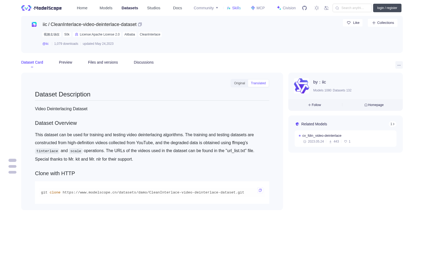Click the 1,079 downloads text
The width and height of the screenshot is (424, 265).
tap(66, 44)
